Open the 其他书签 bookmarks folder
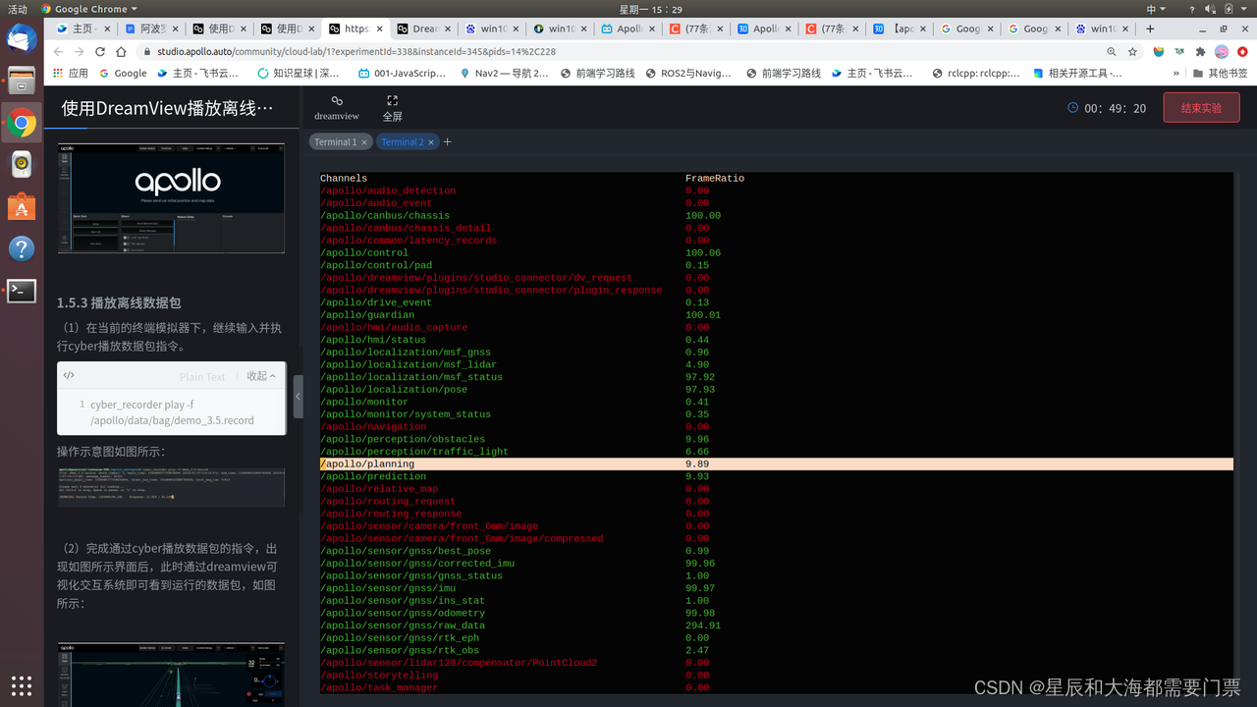This screenshot has height=707, width=1257. pyautogui.click(x=1220, y=73)
